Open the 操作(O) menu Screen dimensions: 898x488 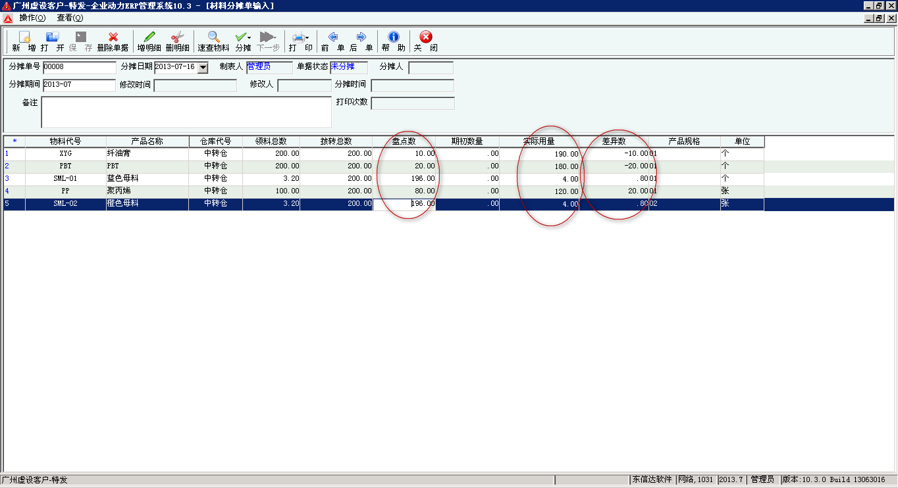32,18
